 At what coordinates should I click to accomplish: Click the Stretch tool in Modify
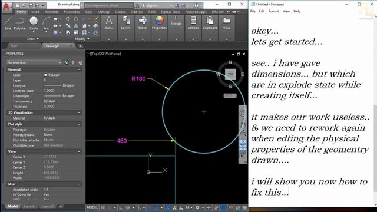click(x=68, y=32)
